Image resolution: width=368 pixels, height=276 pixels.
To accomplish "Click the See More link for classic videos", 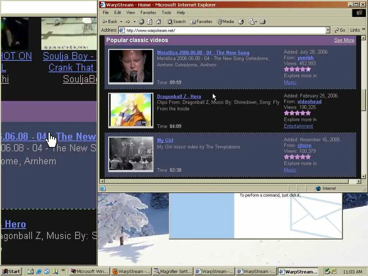I will pyautogui.click(x=344, y=40).
